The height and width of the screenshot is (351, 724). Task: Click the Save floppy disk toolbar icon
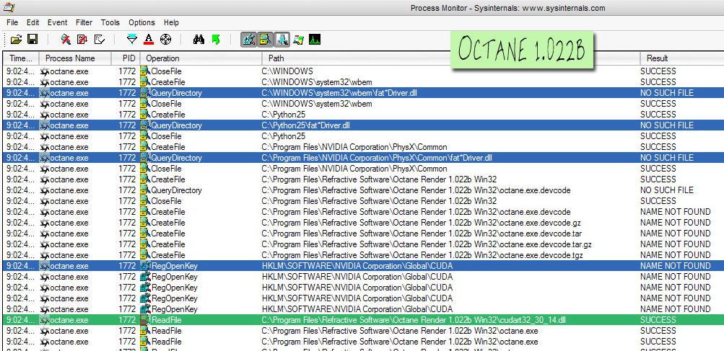(x=32, y=40)
